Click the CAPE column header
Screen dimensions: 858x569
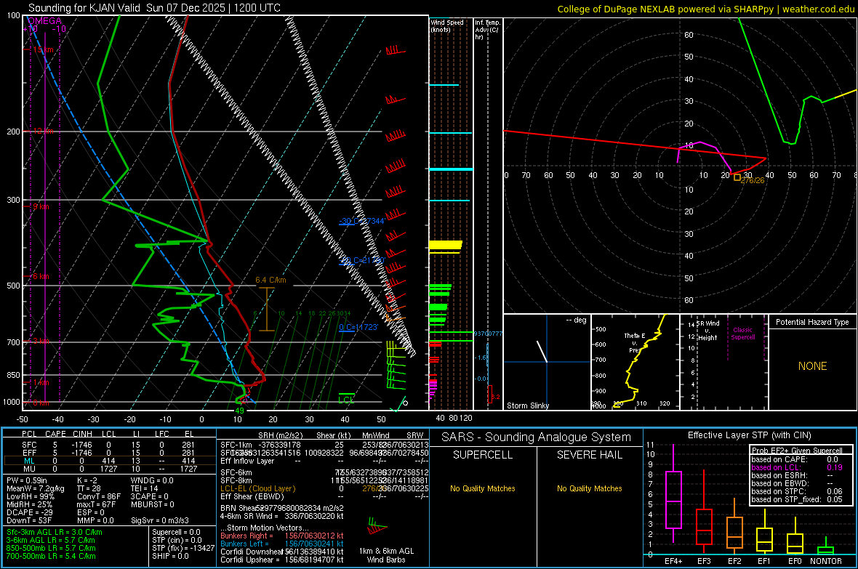pos(55,434)
